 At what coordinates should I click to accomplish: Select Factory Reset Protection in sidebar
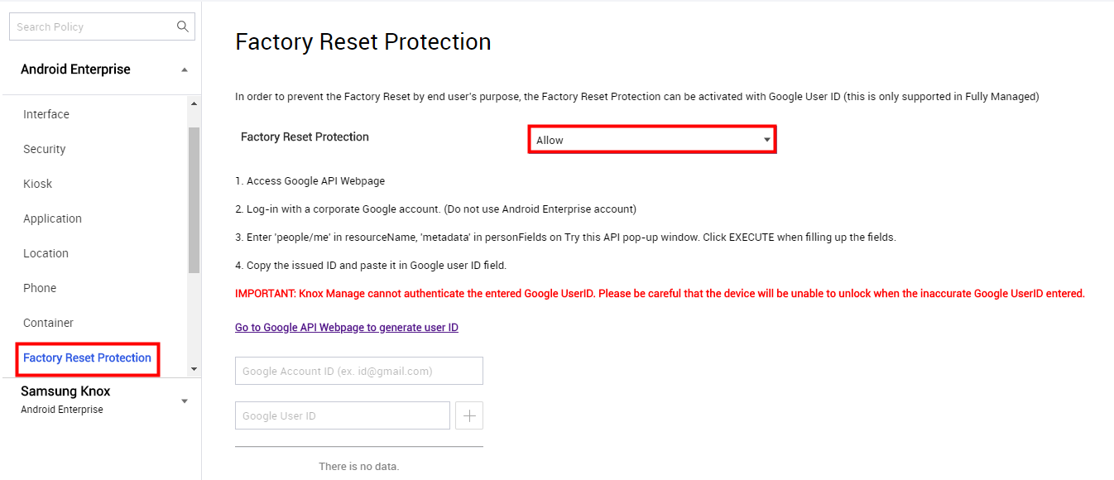tap(87, 358)
